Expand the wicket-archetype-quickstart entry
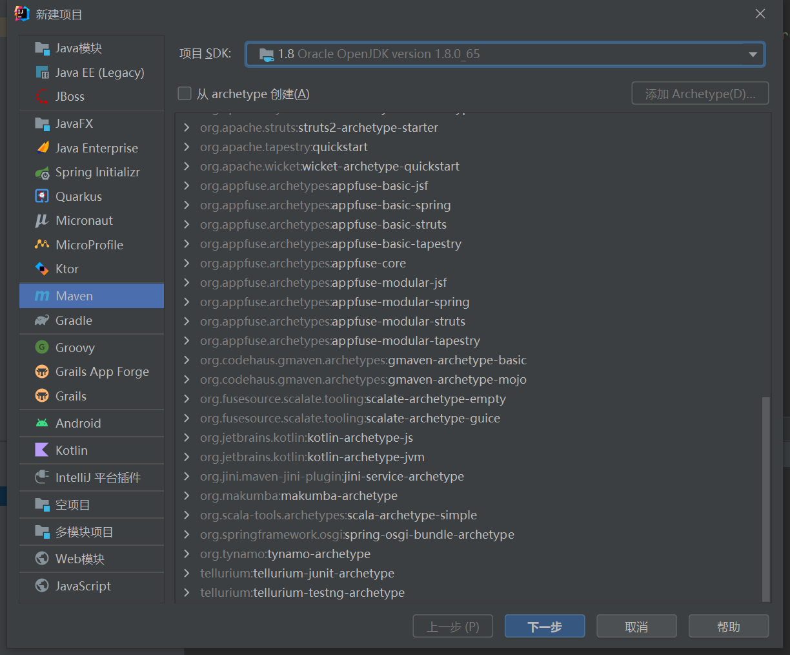The image size is (790, 655). coord(187,167)
